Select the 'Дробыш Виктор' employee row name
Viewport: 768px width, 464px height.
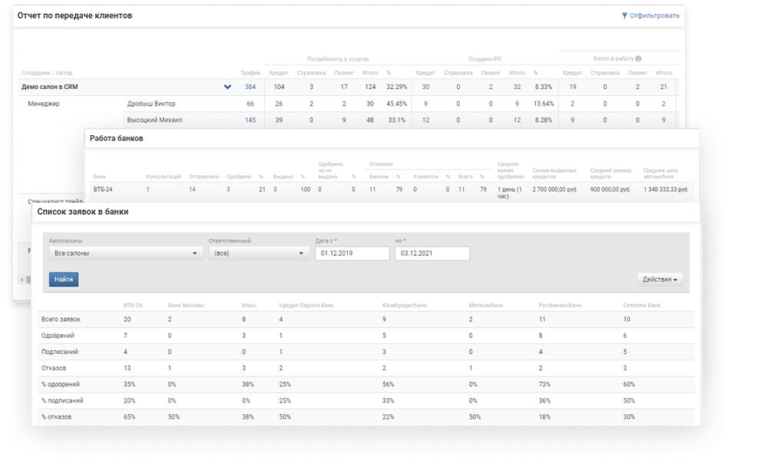pyautogui.click(x=151, y=104)
